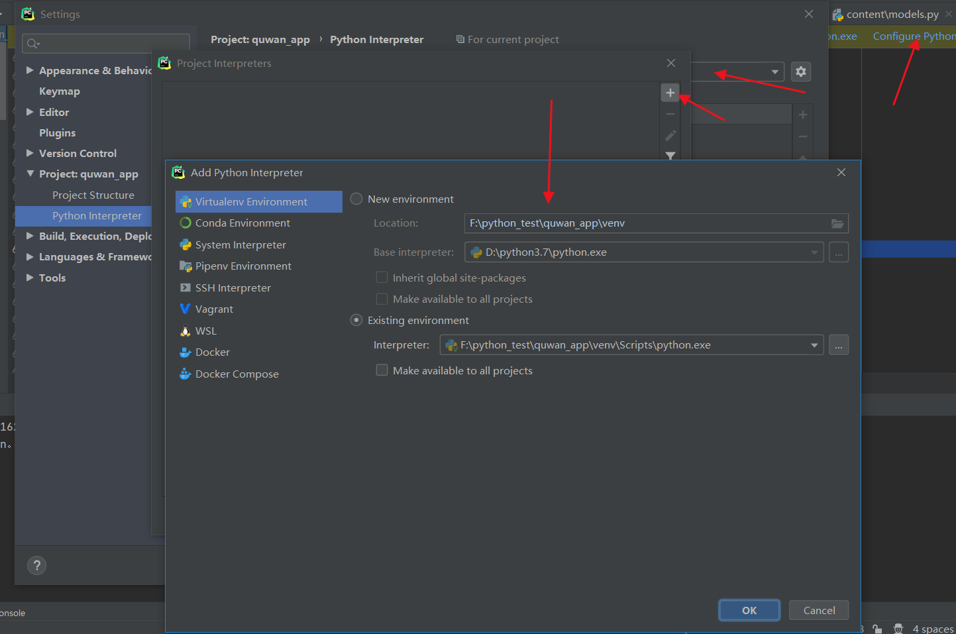The image size is (956, 634).
Task: Select Pipenv Environment option
Action: tap(243, 266)
